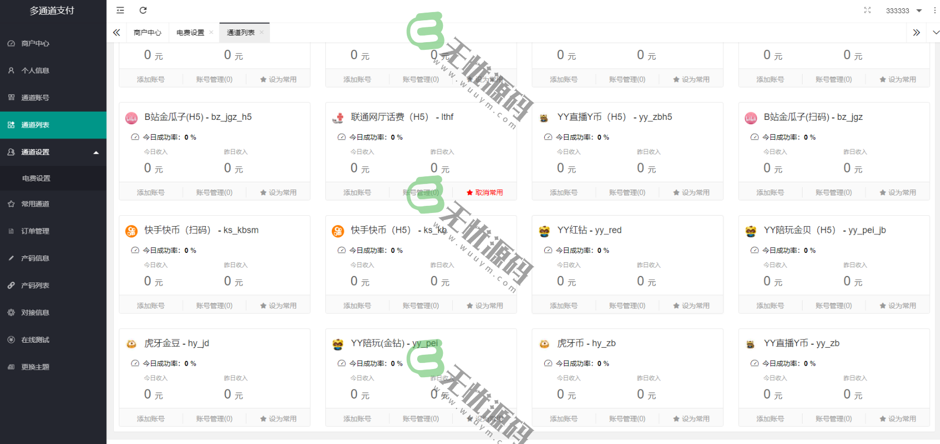Open 订单管理 using its sidebar icon

click(x=11, y=230)
